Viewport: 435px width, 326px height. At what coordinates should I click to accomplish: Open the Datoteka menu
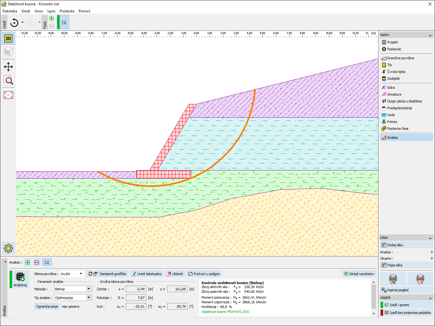coord(10,11)
